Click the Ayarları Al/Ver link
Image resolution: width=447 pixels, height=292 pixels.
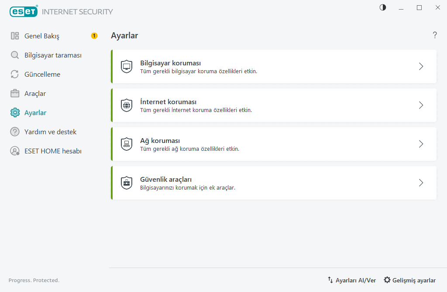[355, 280]
